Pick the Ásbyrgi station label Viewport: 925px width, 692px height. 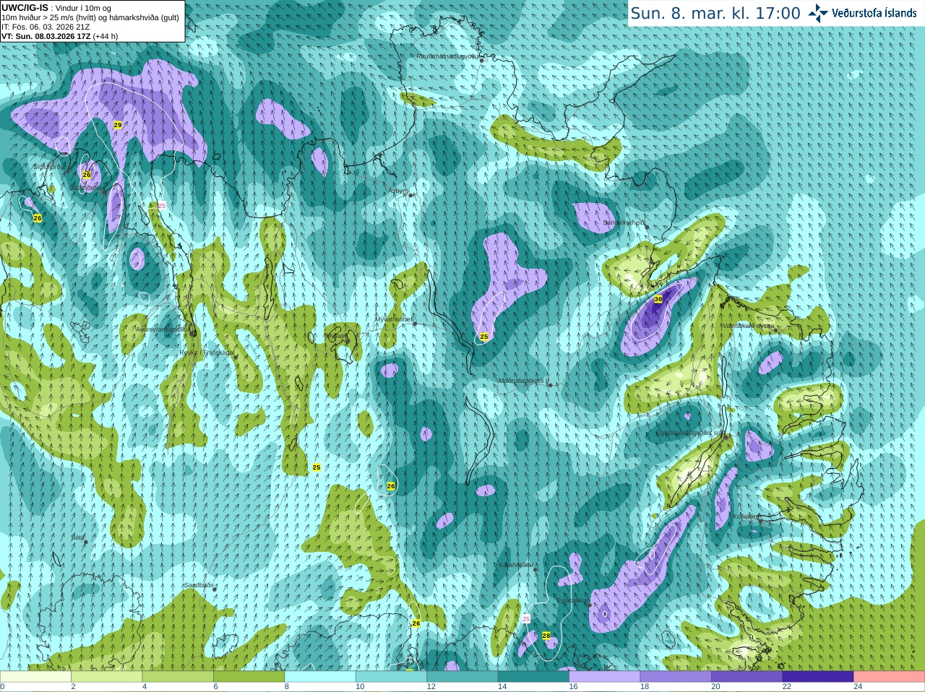pos(398,191)
